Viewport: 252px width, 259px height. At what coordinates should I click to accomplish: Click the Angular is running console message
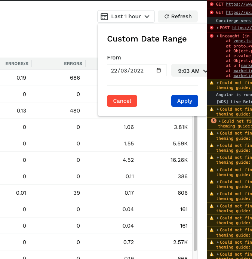pyautogui.click(x=230, y=95)
